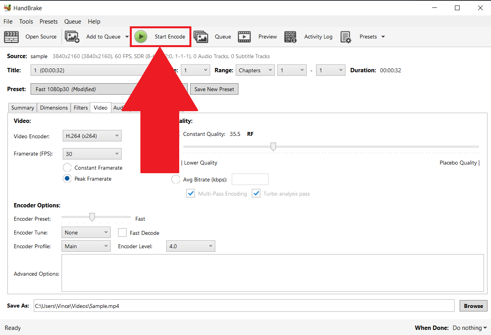Click the Save As path field
The width and height of the screenshot is (491, 335).
[157, 306]
